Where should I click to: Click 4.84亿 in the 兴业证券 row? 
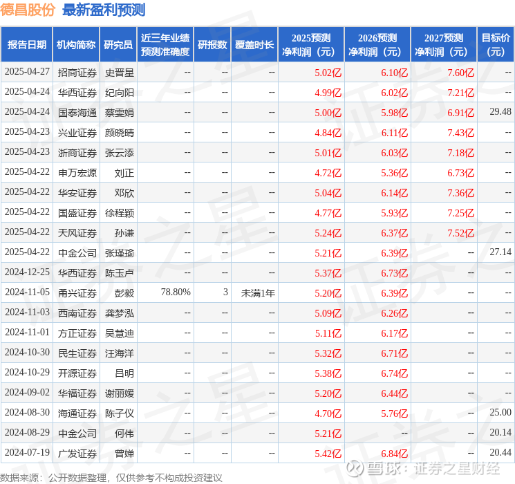click(328, 133)
